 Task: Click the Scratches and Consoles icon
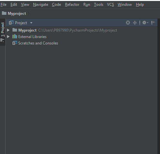point(15,43)
